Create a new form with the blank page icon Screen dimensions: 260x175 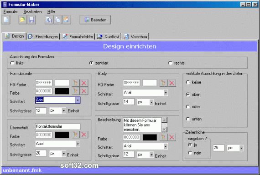pos(6,20)
